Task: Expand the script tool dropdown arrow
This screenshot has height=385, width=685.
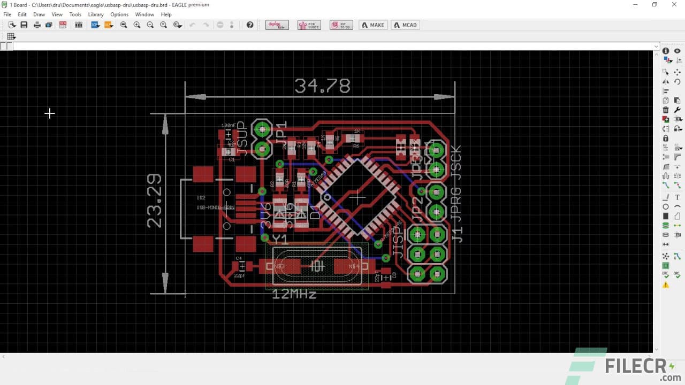Action: click(x=98, y=26)
